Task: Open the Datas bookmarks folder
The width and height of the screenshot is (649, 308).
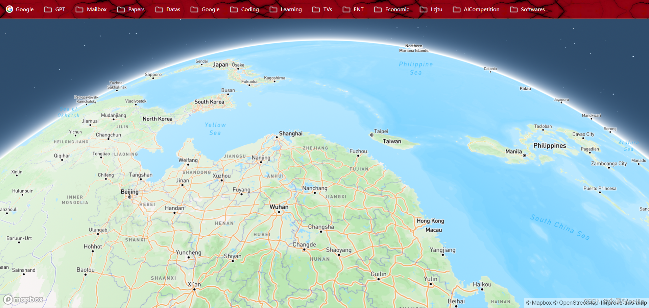Action: click(x=168, y=9)
